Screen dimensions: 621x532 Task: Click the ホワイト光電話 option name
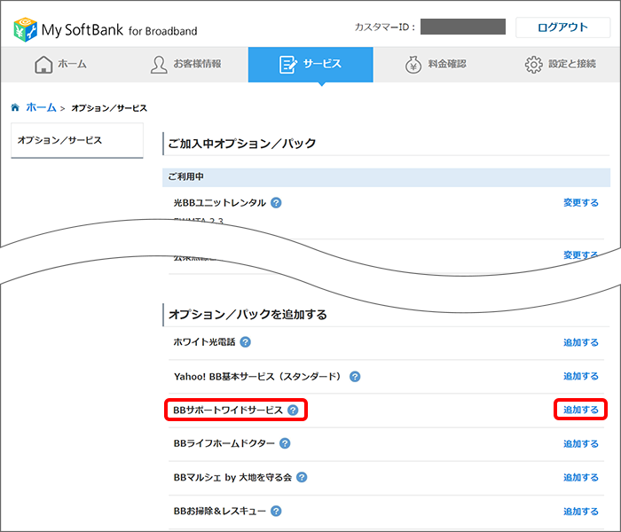204,342
